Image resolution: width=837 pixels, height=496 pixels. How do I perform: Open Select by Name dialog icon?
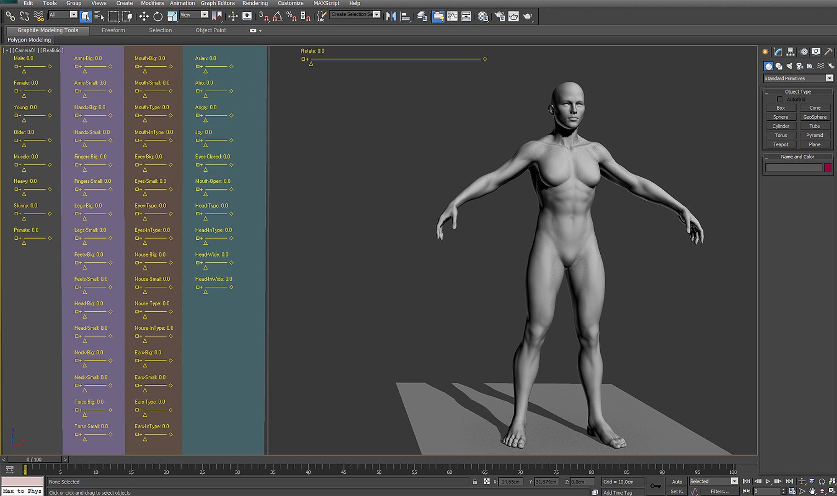[x=99, y=17]
